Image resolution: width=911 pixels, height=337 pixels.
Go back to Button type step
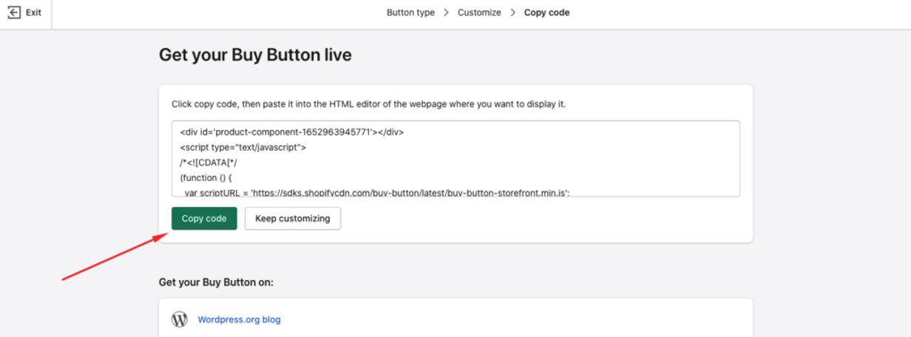410,13
